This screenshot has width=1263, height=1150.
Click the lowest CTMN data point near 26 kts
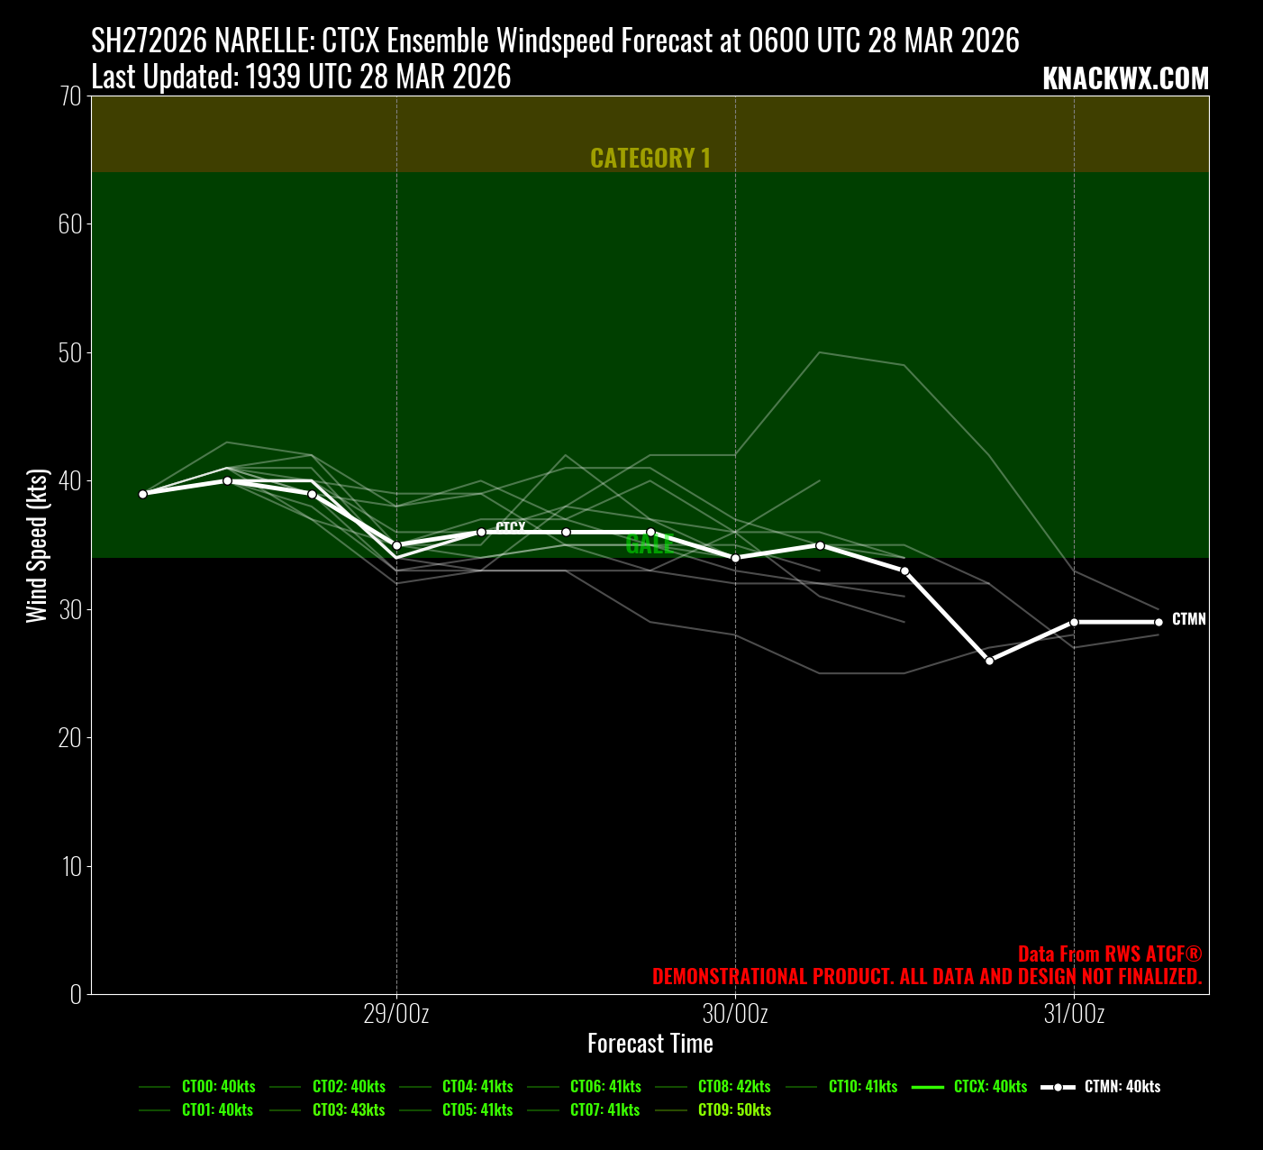(989, 661)
